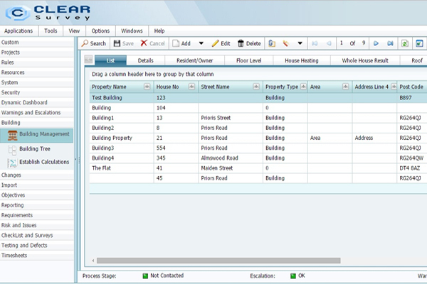Open the Options menu
The height and width of the screenshot is (284, 427).
tap(100, 31)
